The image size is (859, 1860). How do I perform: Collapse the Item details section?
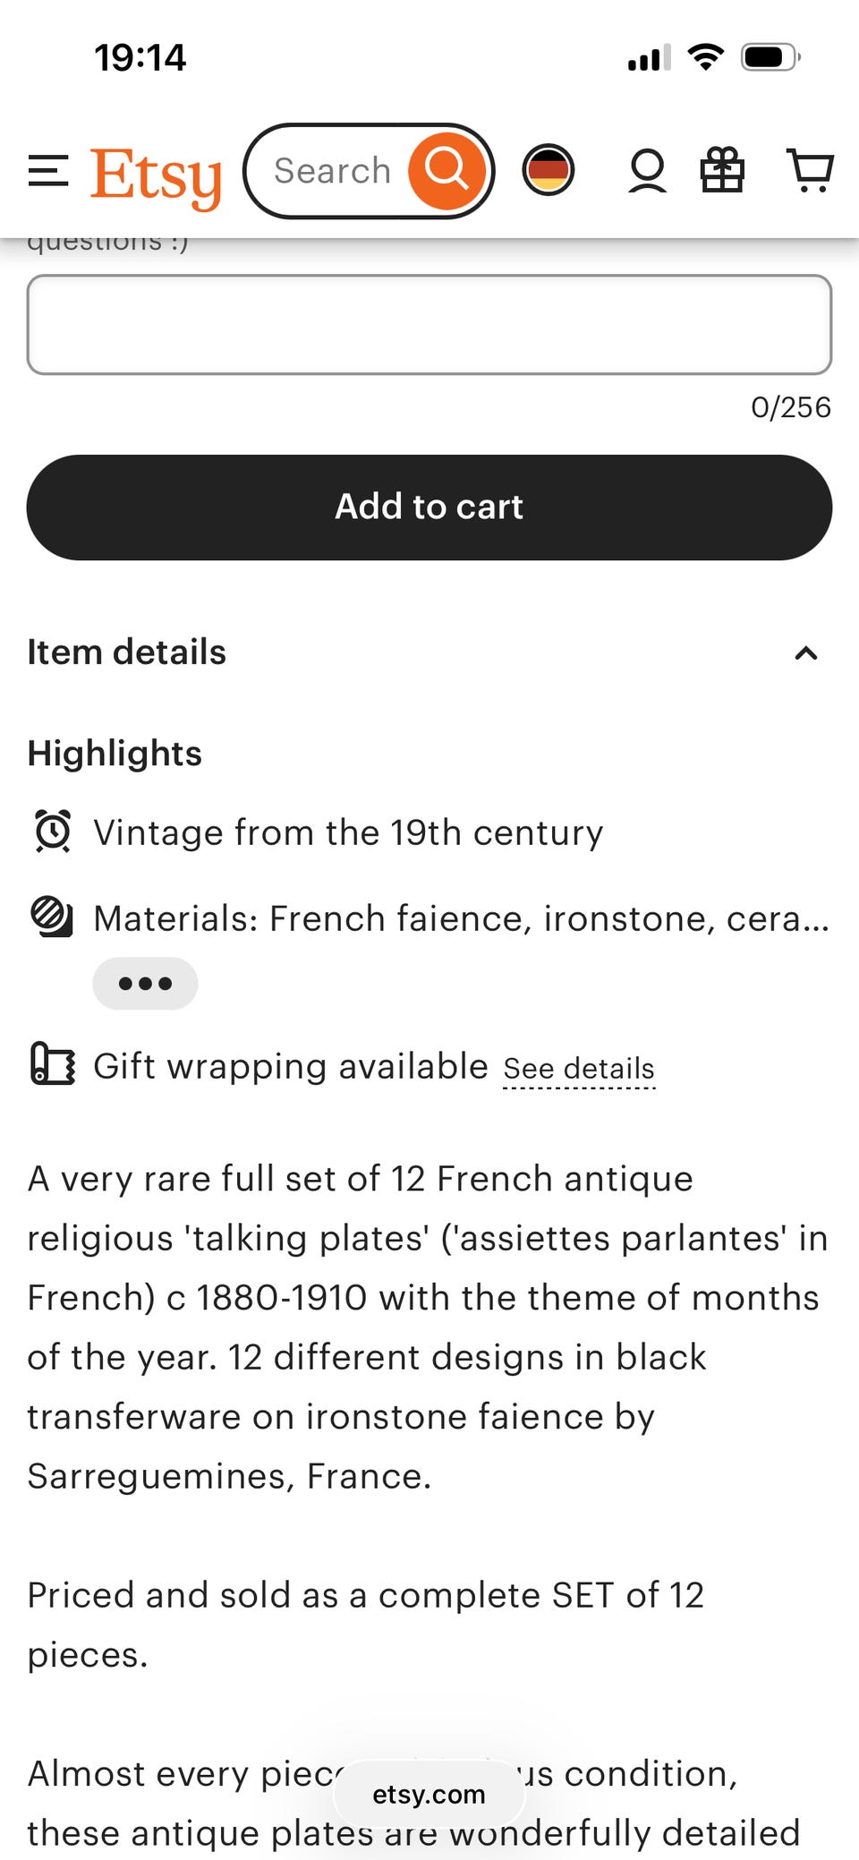[x=805, y=653]
